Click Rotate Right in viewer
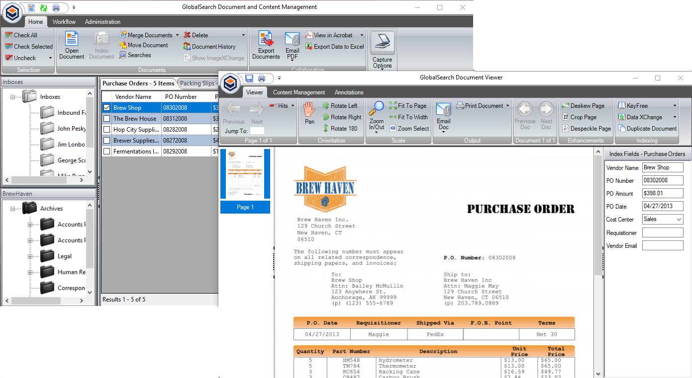 point(342,117)
